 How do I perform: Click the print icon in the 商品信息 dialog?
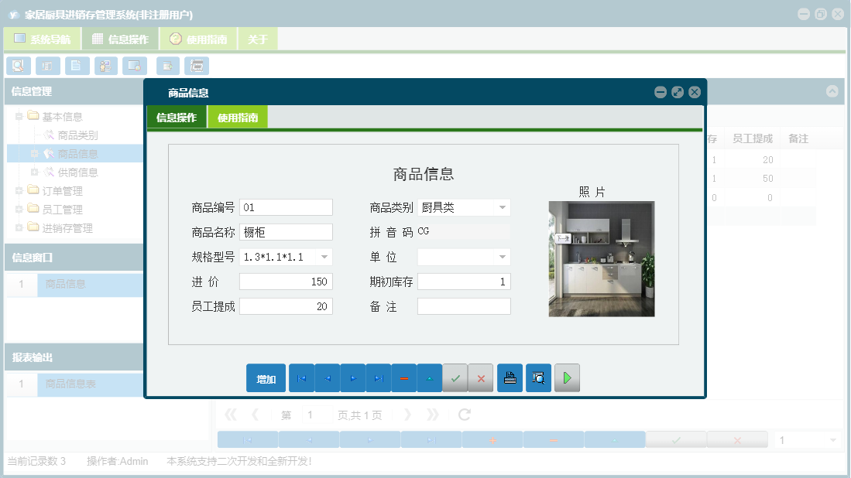[x=510, y=377]
